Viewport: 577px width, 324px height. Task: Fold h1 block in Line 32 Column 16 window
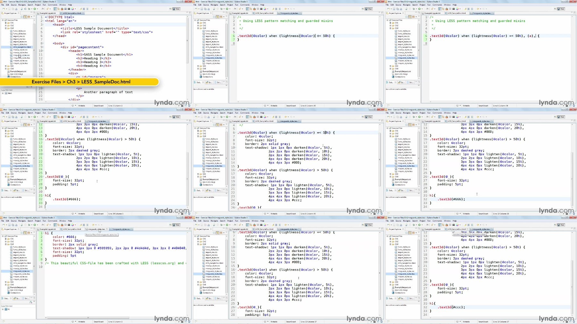click(428, 195)
